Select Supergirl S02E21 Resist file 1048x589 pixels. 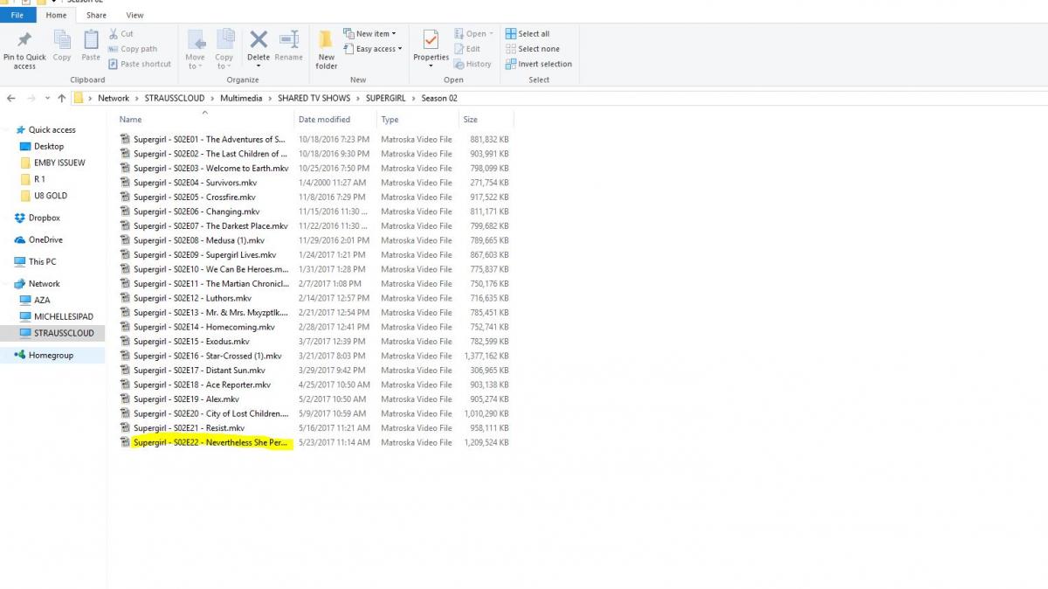click(x=189, y=428)
